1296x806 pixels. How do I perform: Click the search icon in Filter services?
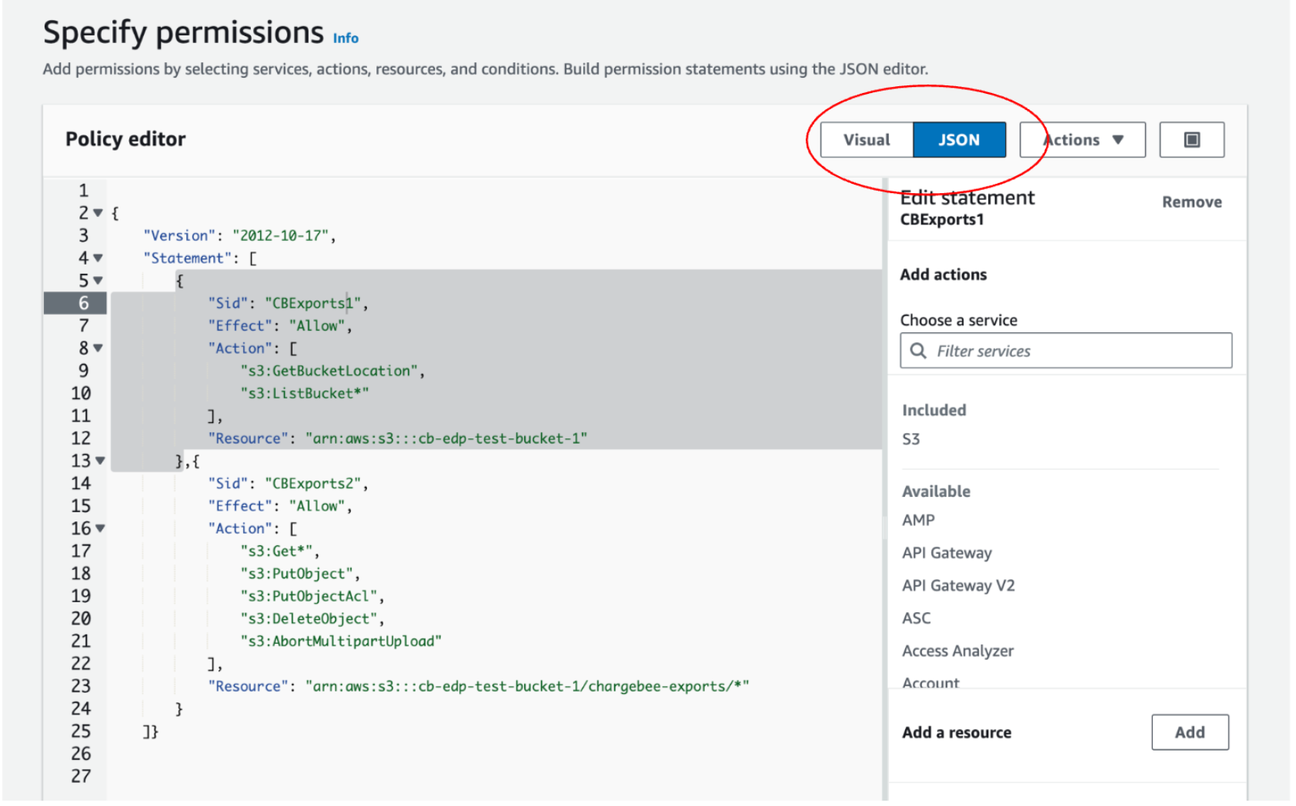917,351
